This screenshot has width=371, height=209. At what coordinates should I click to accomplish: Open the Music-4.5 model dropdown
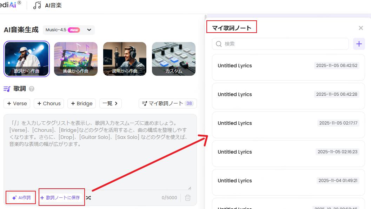coord(69,30)
